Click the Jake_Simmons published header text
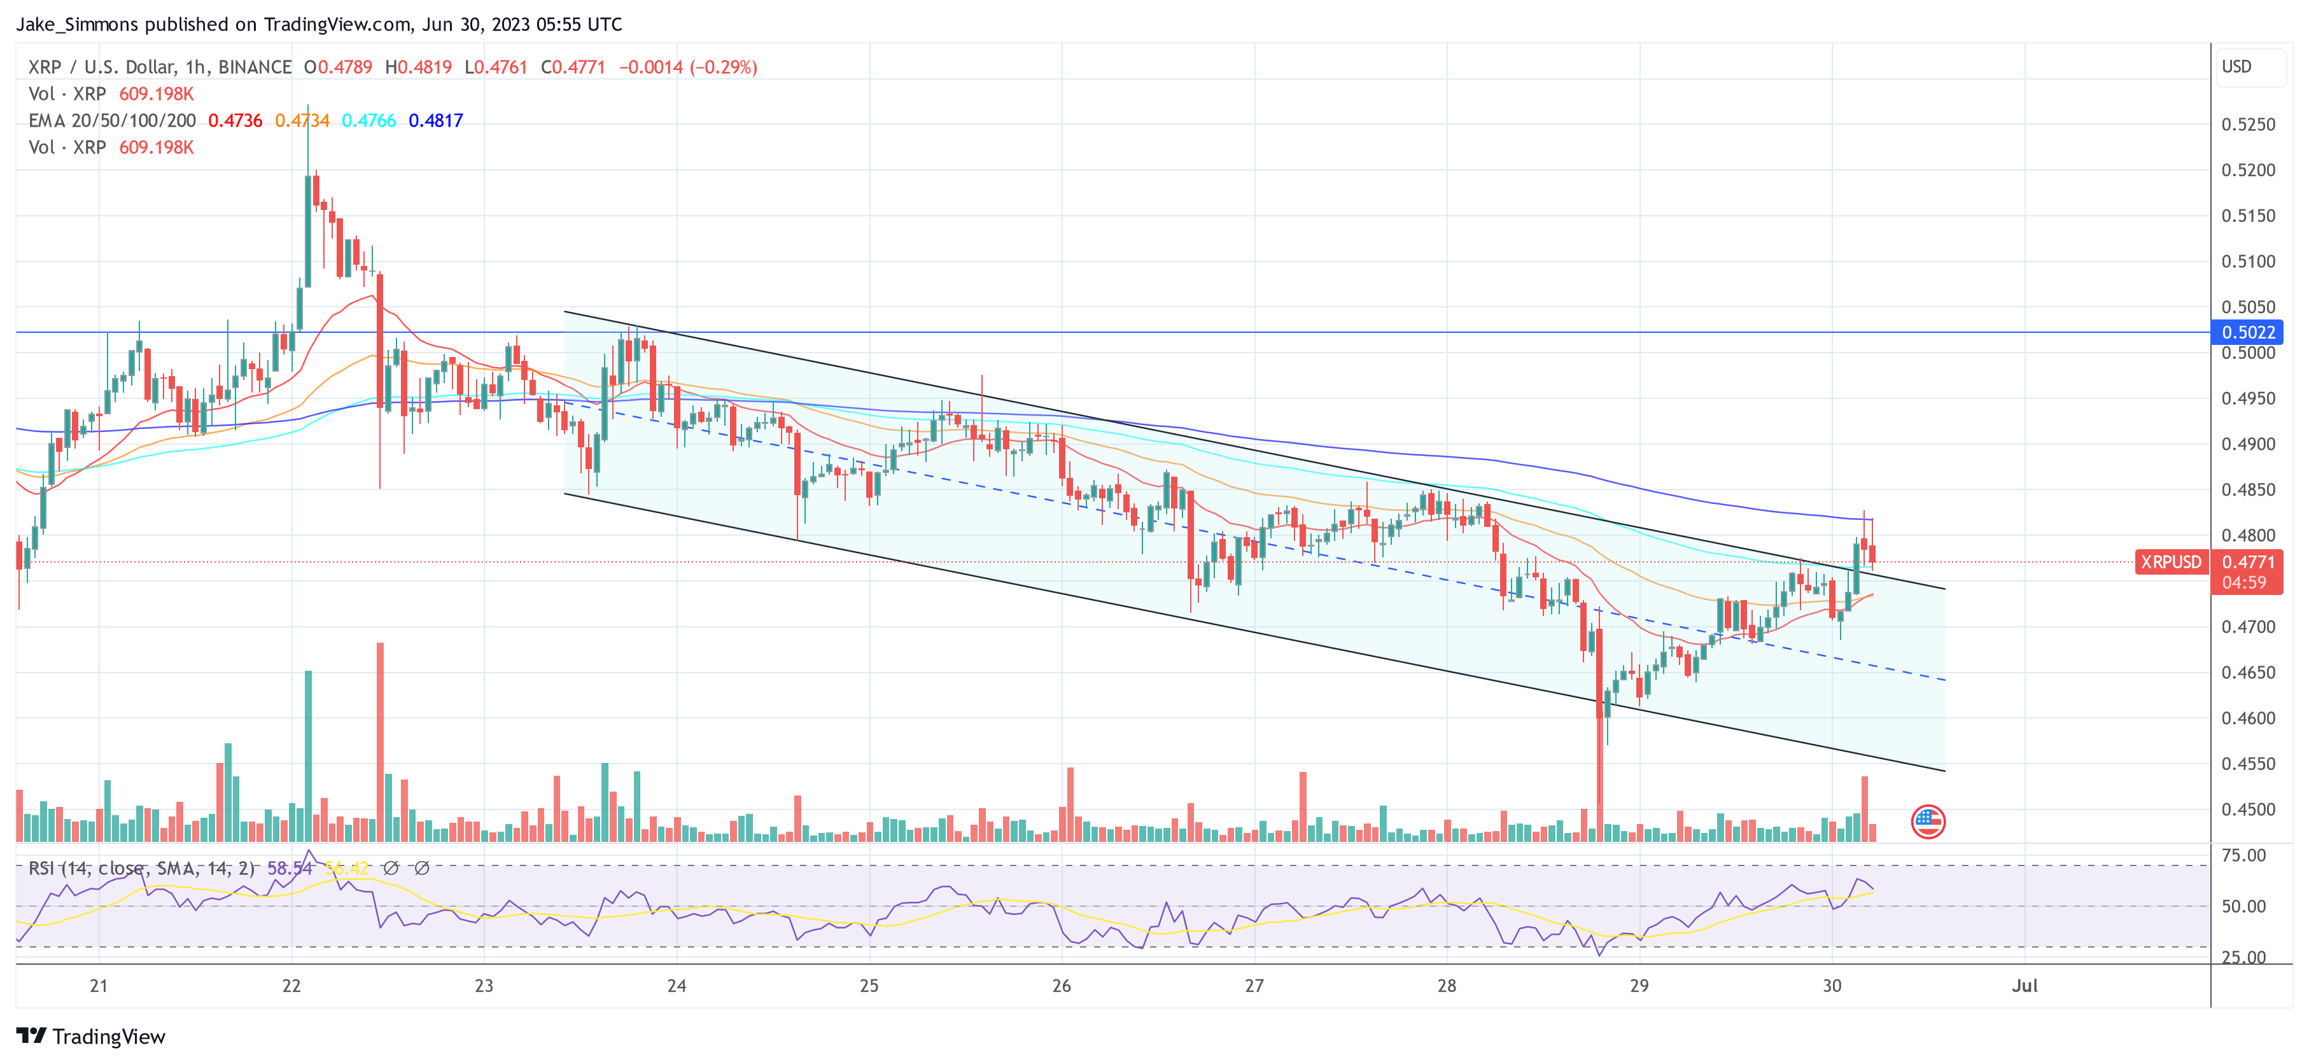2309x1064 pixels. point(318,24)
